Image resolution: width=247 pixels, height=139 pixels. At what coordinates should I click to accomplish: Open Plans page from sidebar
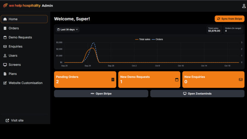pyautogui.click(x=13, y=74)
